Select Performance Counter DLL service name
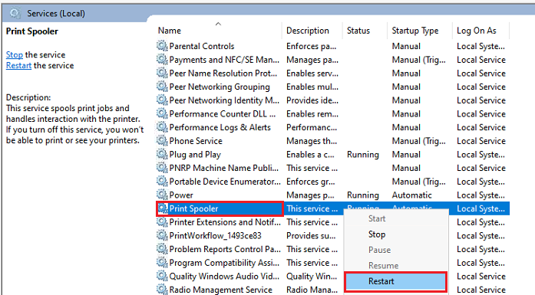Screen dimensions: 535x295 pyautogui.click(x=223, y=113)
